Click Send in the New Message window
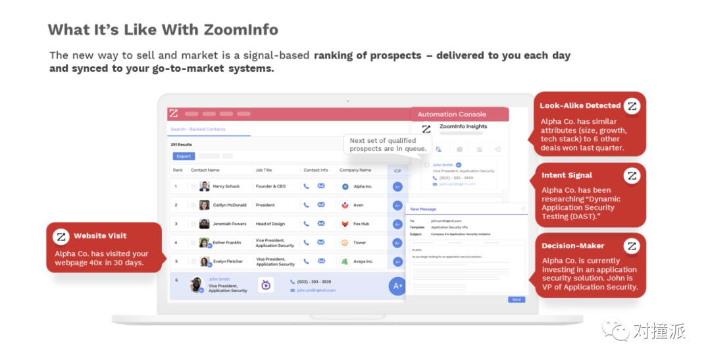The width and height of the screenshot is (708, 360). (517, 299)
